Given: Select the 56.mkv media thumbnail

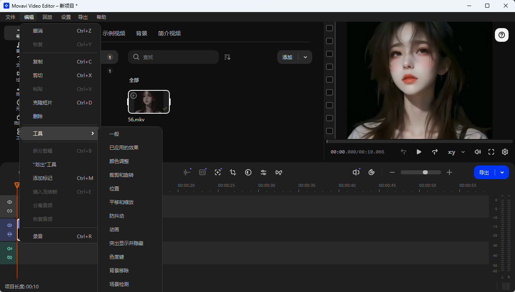Looking at the screenshot, I should point(149,102).
